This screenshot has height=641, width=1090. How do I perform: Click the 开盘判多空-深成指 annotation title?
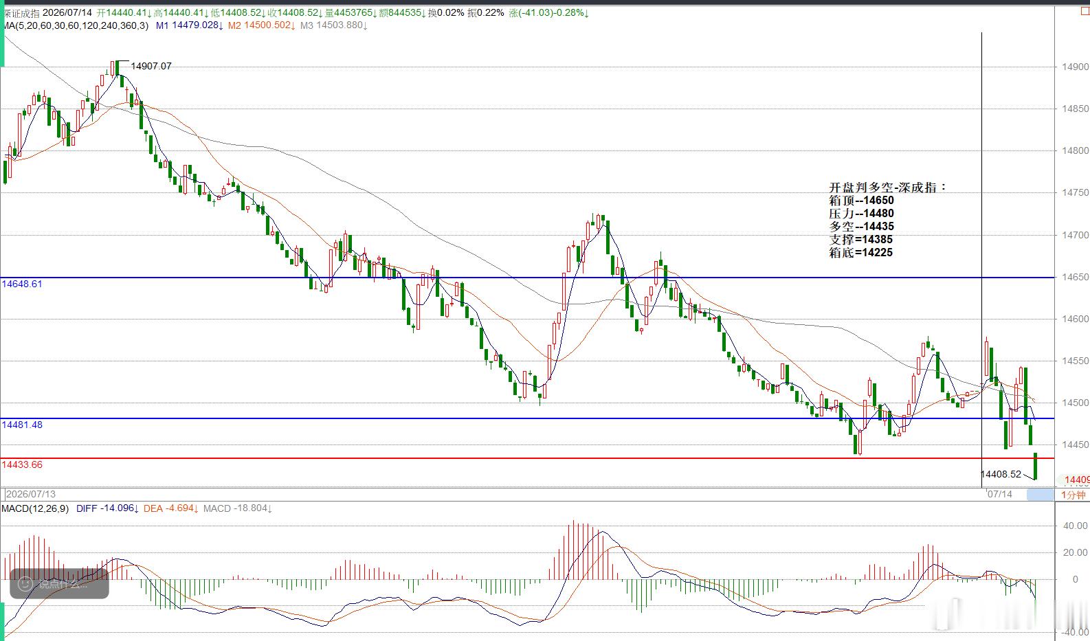(888, 188)
